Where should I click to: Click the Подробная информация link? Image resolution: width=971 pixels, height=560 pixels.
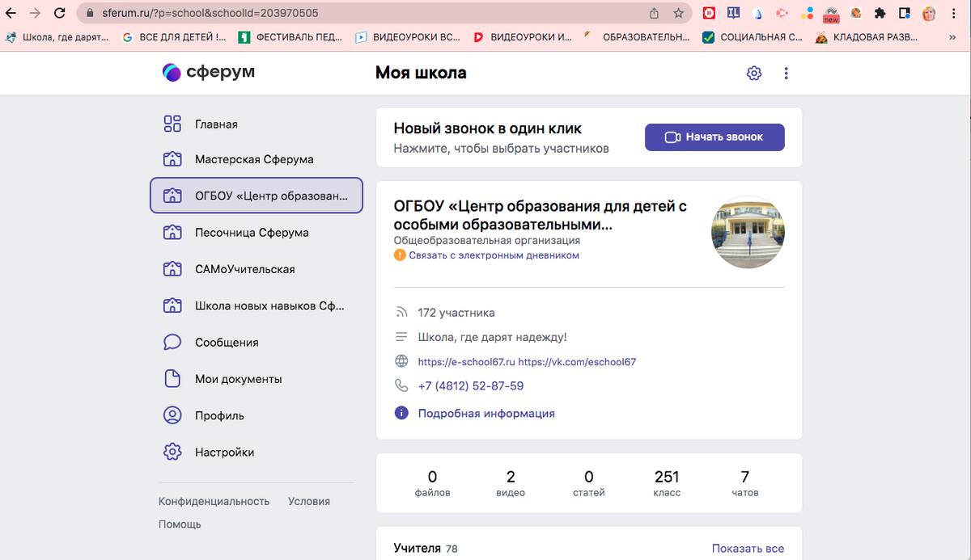486,413
